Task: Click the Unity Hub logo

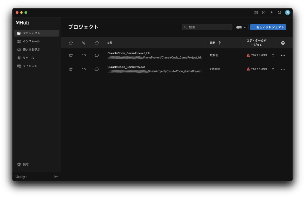Action: click(22, 23)
